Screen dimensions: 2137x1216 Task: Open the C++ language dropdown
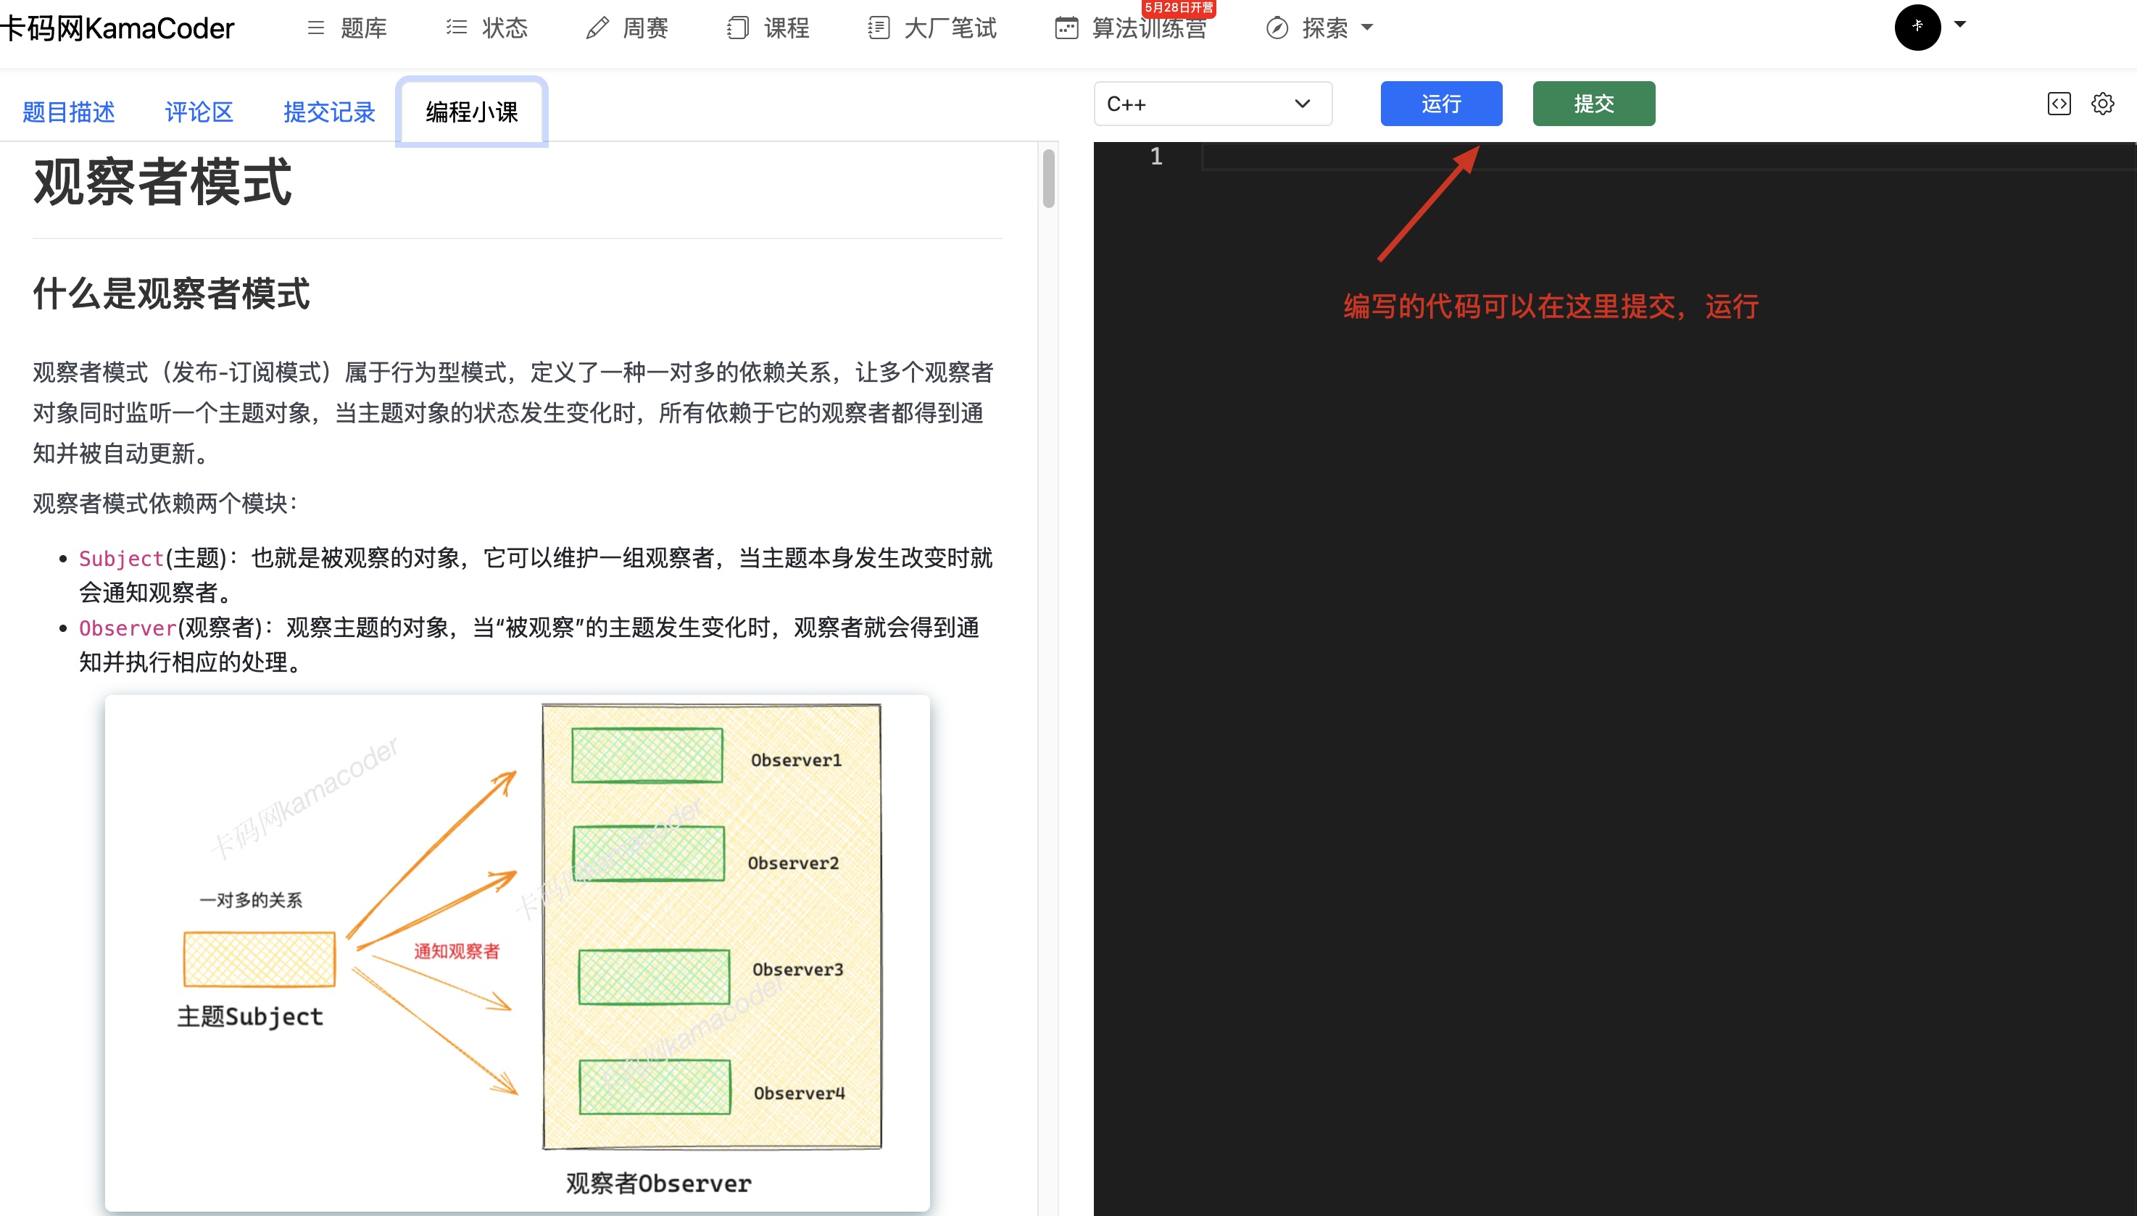[x=1212, y=104]
